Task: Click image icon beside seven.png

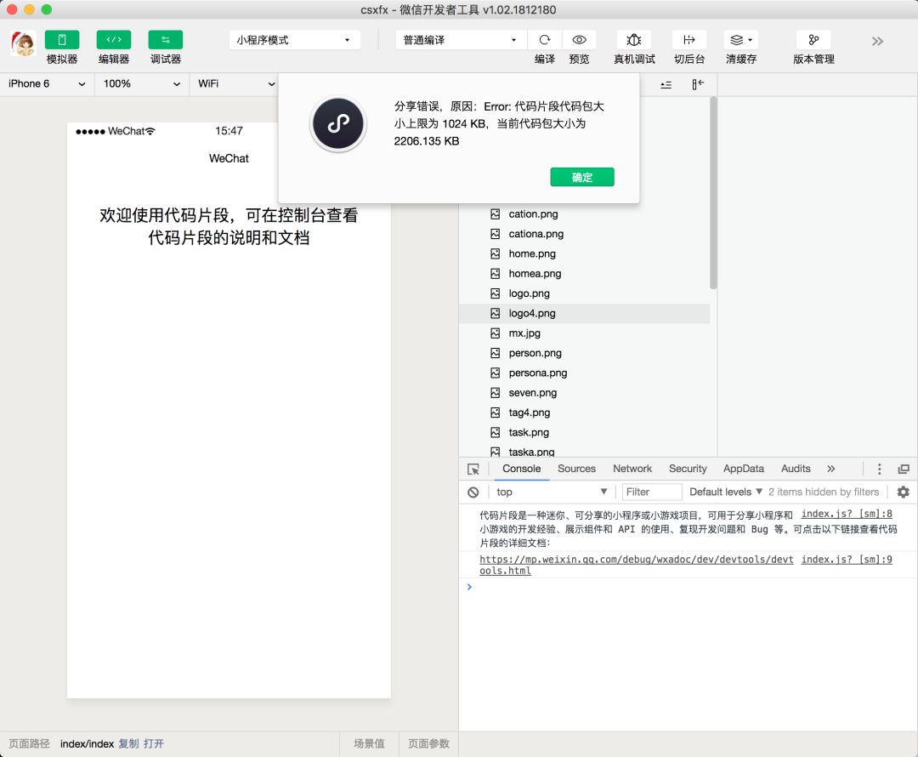Action: pyautogui.click(x=496, y=393)
